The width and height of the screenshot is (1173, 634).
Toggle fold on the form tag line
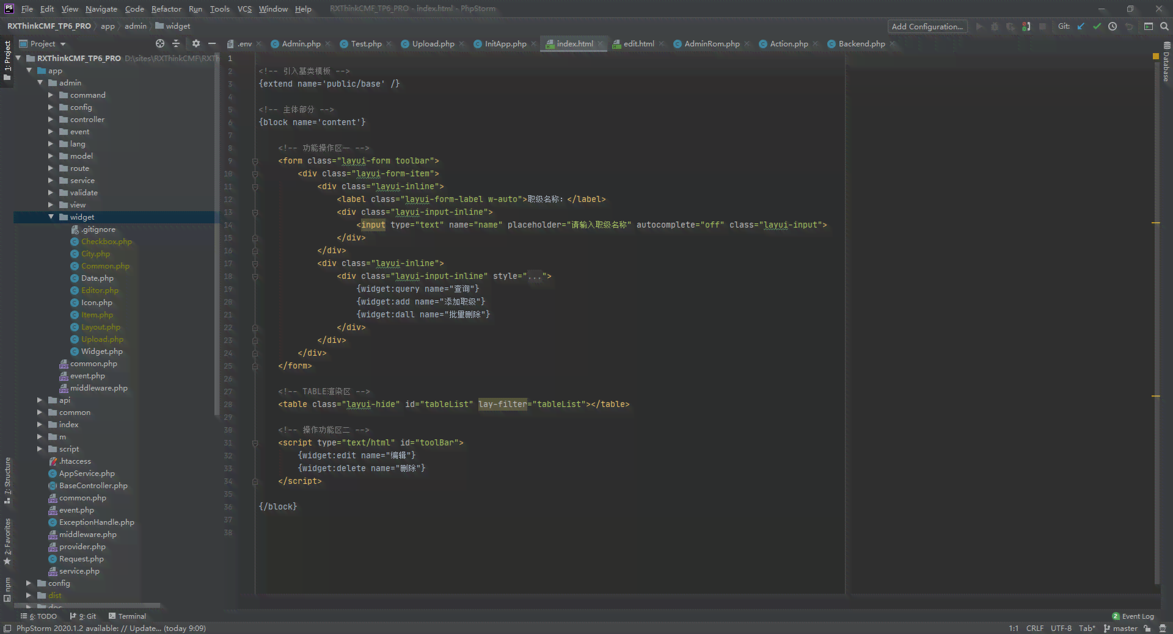point(255,161)
